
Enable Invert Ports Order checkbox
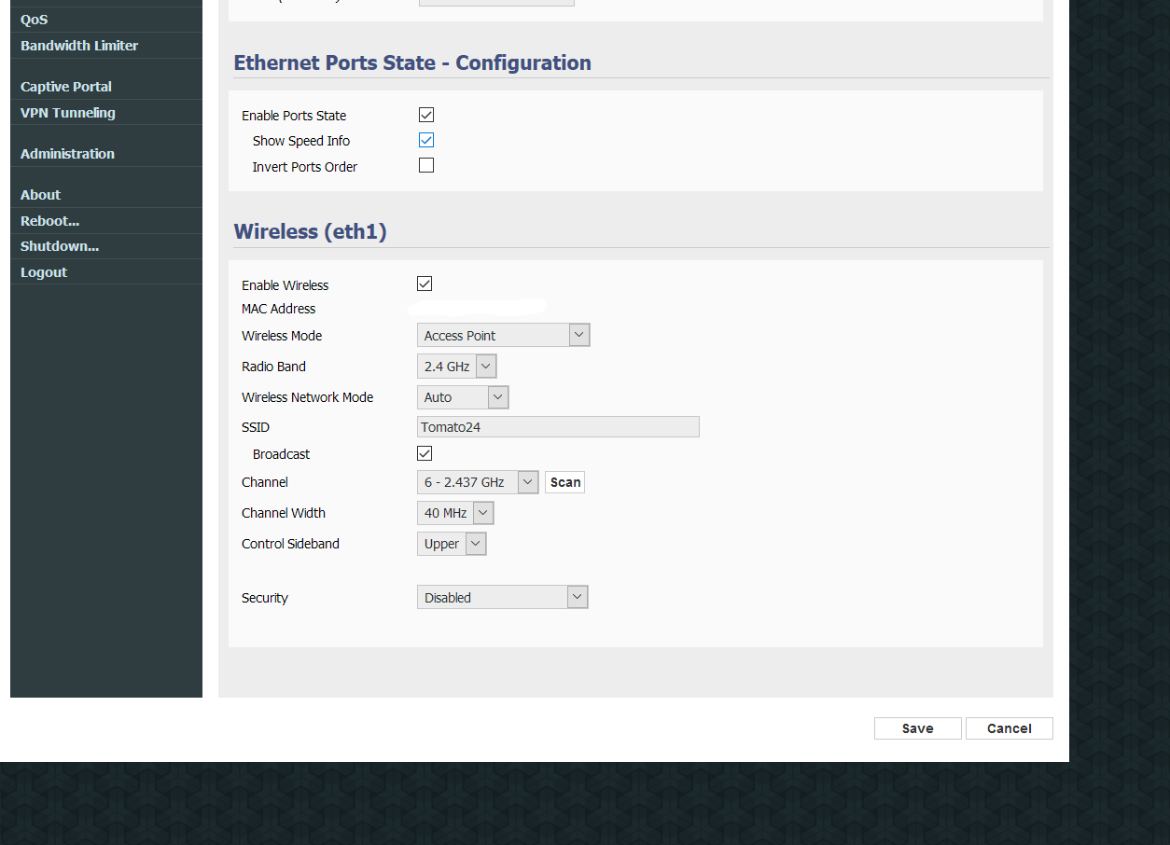pyautogui.click(x=426, y=165)
